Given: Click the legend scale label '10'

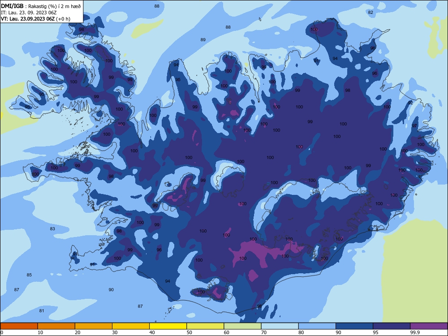Looking at the screenshot, I should coord(40,332).
